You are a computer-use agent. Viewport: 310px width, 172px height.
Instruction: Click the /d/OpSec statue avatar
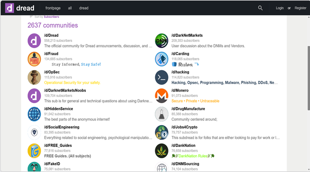tap(34, 78)
